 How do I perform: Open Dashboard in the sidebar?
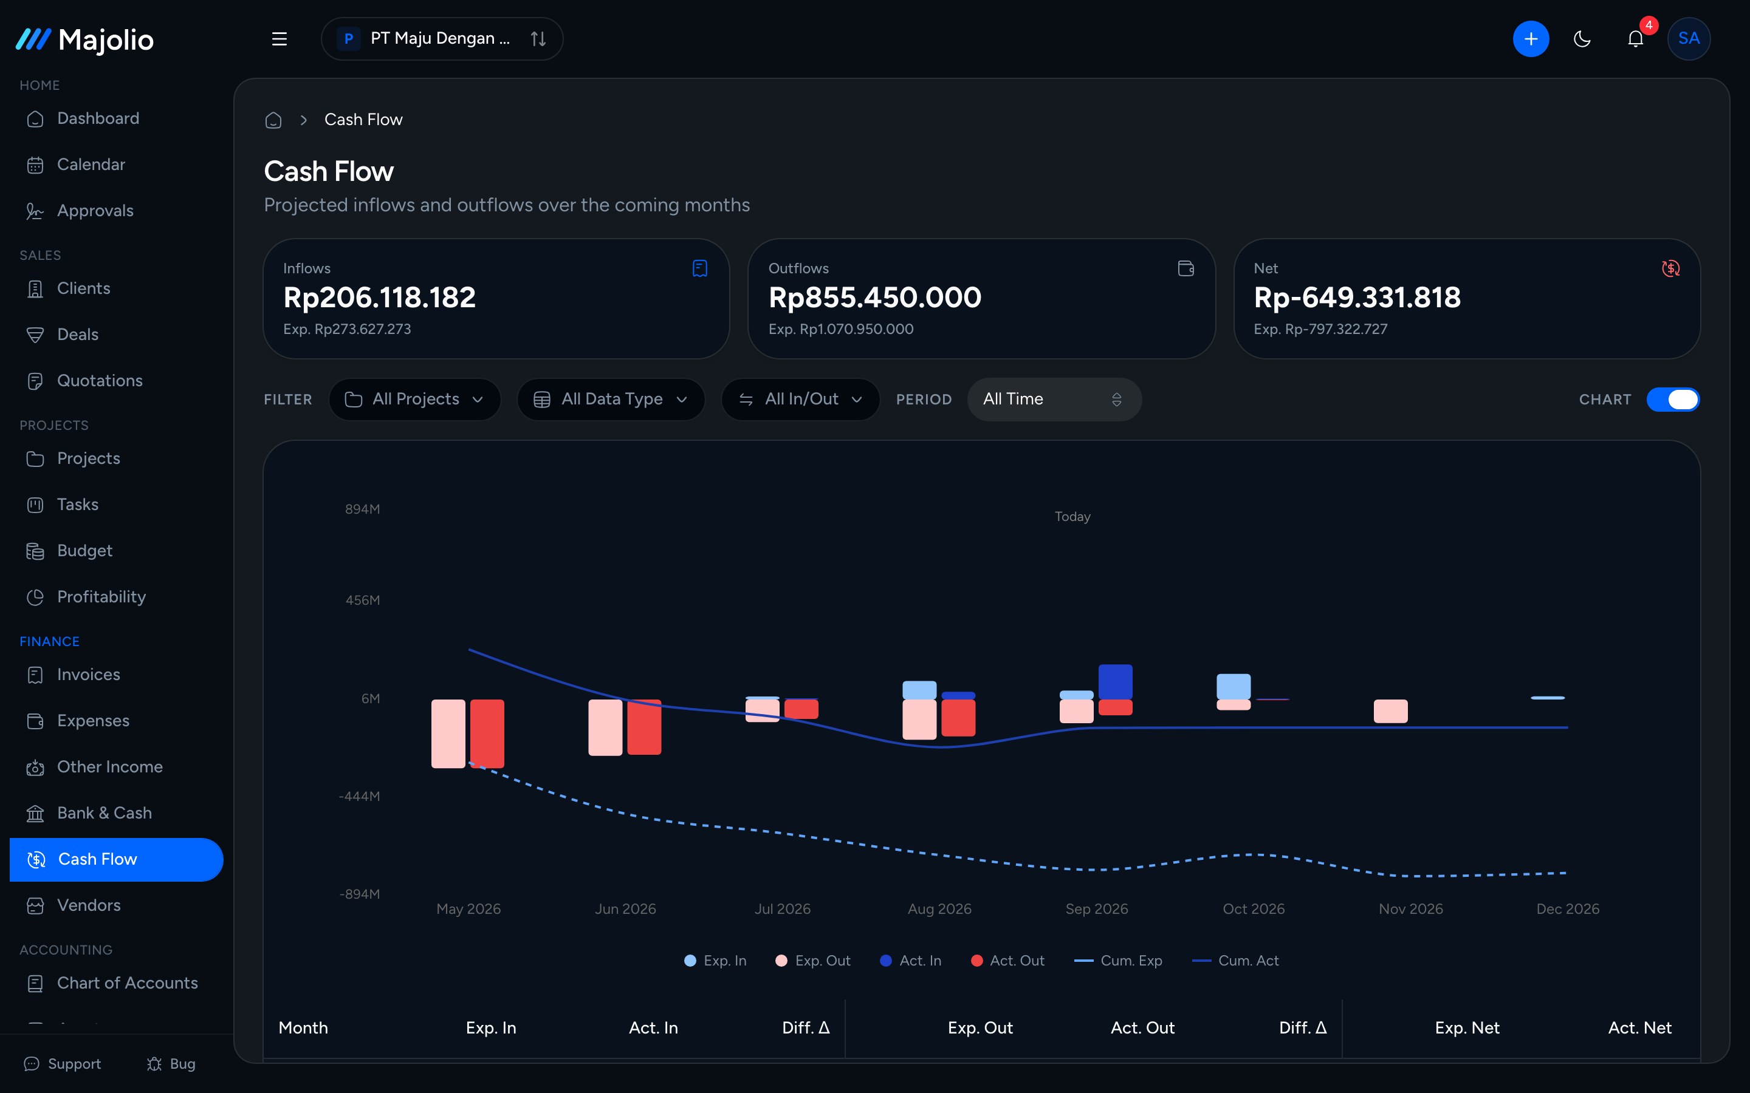[x=117, y=118]
